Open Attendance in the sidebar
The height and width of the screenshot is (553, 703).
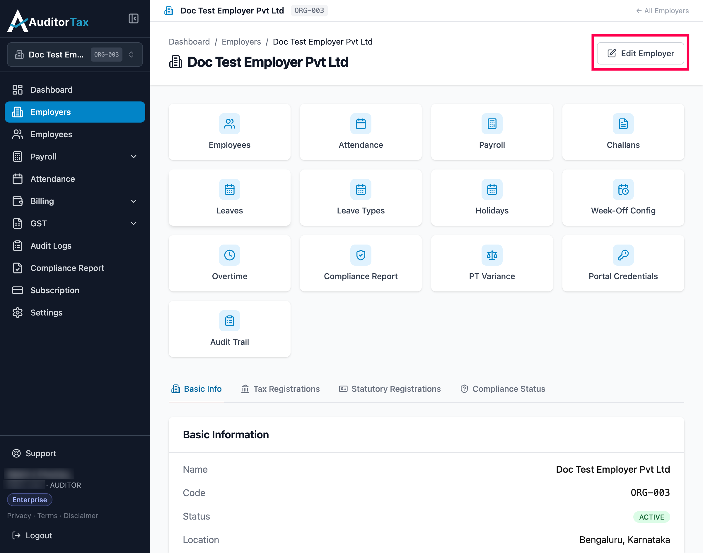coord(75,179)
